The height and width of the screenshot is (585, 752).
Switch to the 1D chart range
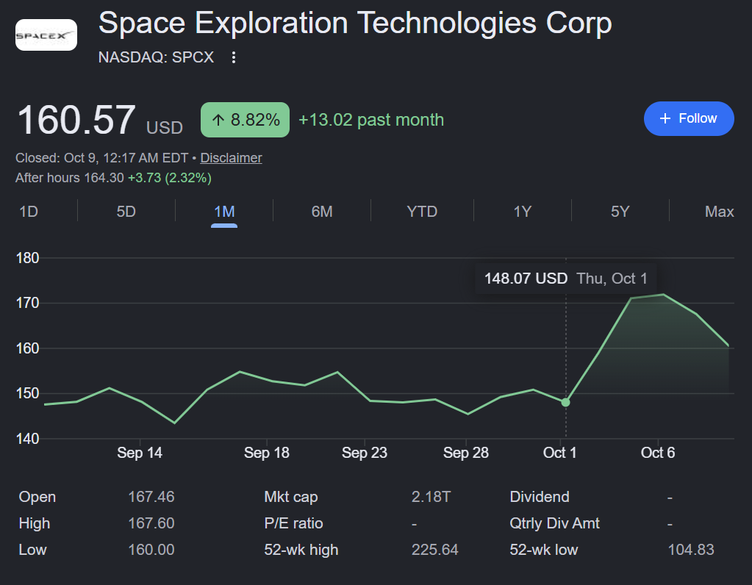29,212
